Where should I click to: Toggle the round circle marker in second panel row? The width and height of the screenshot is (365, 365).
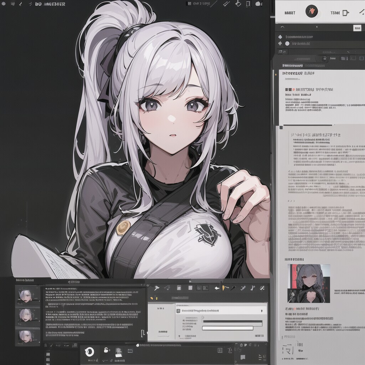point(287,43)
